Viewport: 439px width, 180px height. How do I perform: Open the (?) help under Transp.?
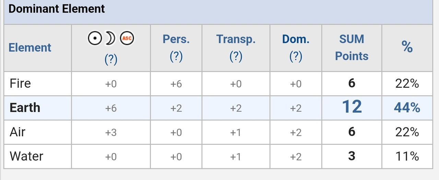pyautogui.click(x=236, y=56)
